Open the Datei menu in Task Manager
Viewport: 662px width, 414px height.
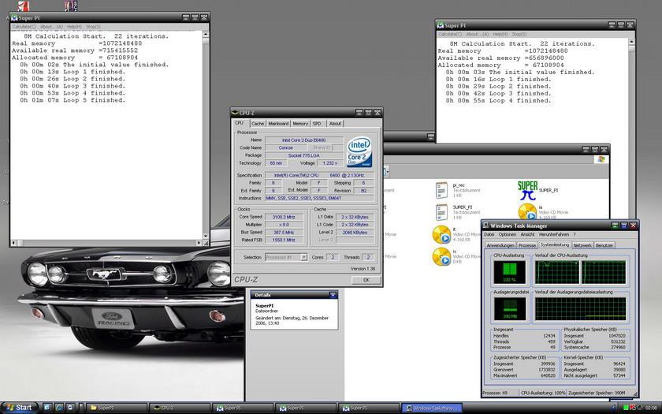pyautogui.click(x=489, y=234)
